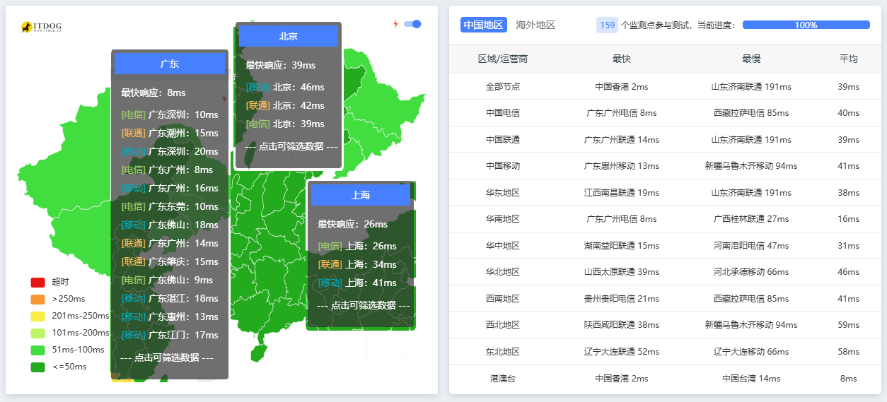Click the ITDOG logo
The width and height of the screenshot is (887, 402).
pos(41,27)
